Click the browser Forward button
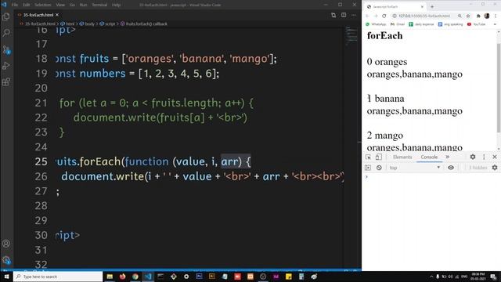Screen dimensions: 501x282 tap(376, 16)
